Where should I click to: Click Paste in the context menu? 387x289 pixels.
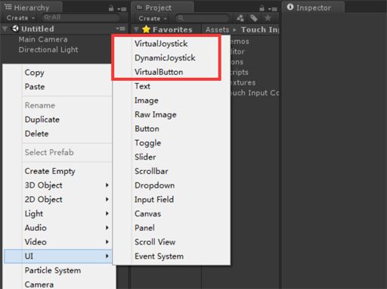[x=35, y=86]
